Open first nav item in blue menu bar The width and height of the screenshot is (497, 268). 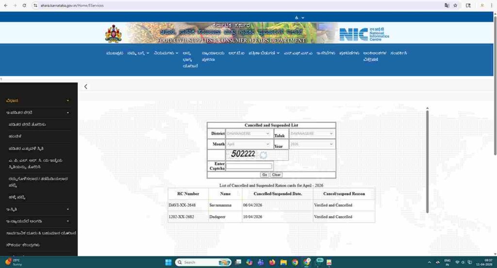coord(115,53)
